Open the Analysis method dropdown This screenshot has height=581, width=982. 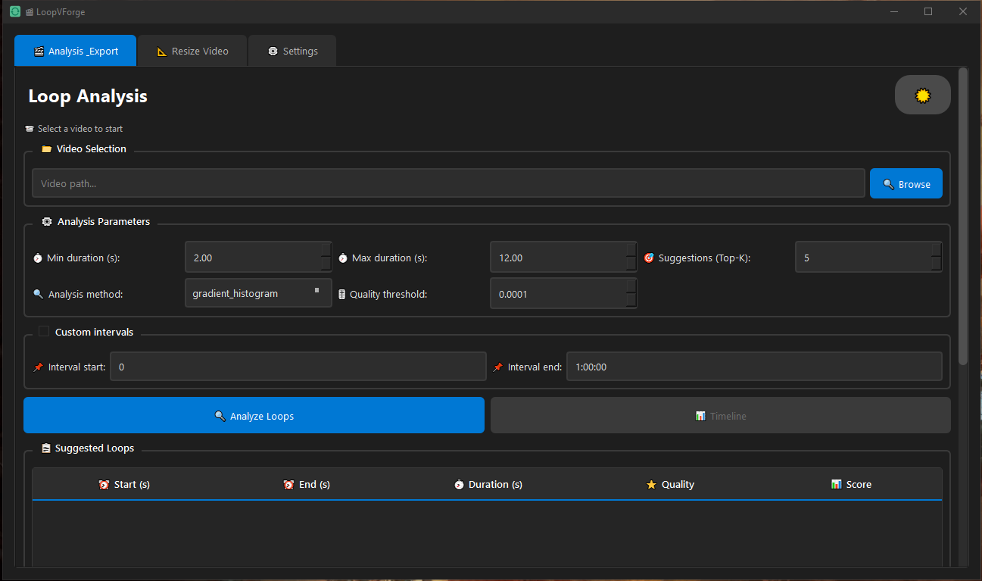click(257, 293)
